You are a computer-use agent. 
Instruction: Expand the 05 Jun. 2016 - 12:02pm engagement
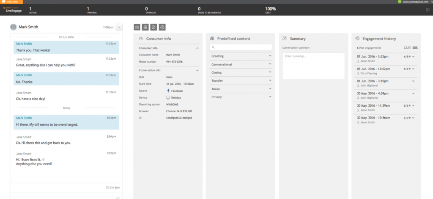pos(414,69)
